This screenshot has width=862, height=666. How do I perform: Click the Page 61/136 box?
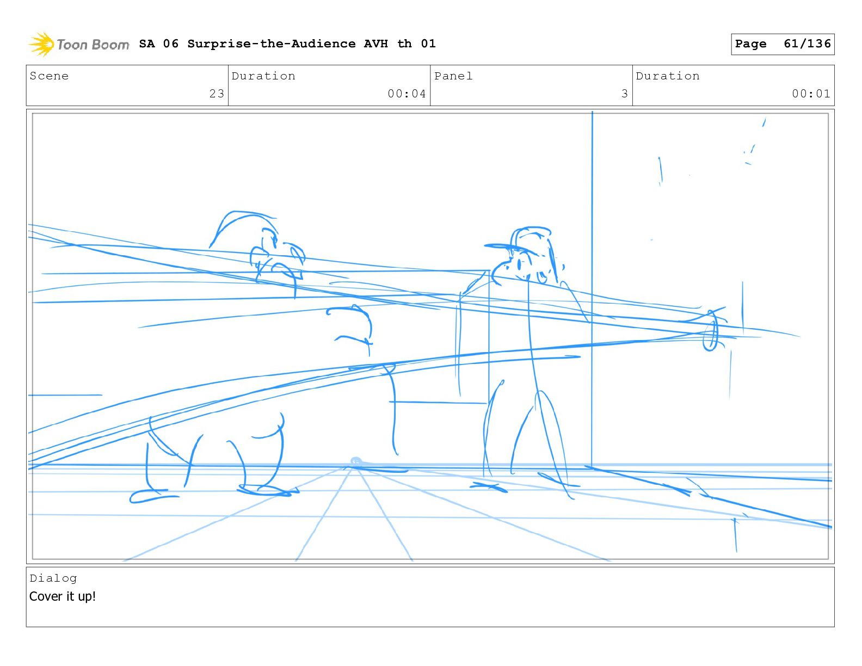[x=783, y=44]
